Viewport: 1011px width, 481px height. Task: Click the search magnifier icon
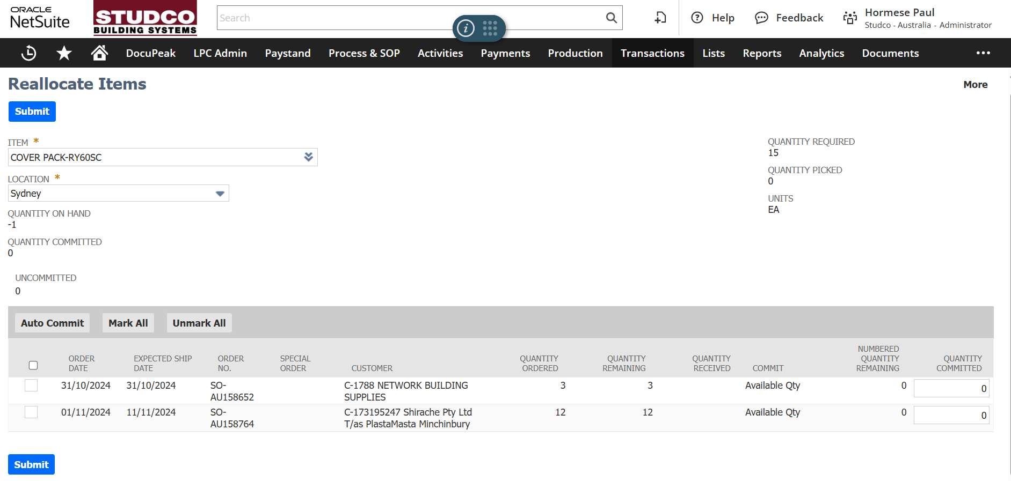click(x=611, y=18)
